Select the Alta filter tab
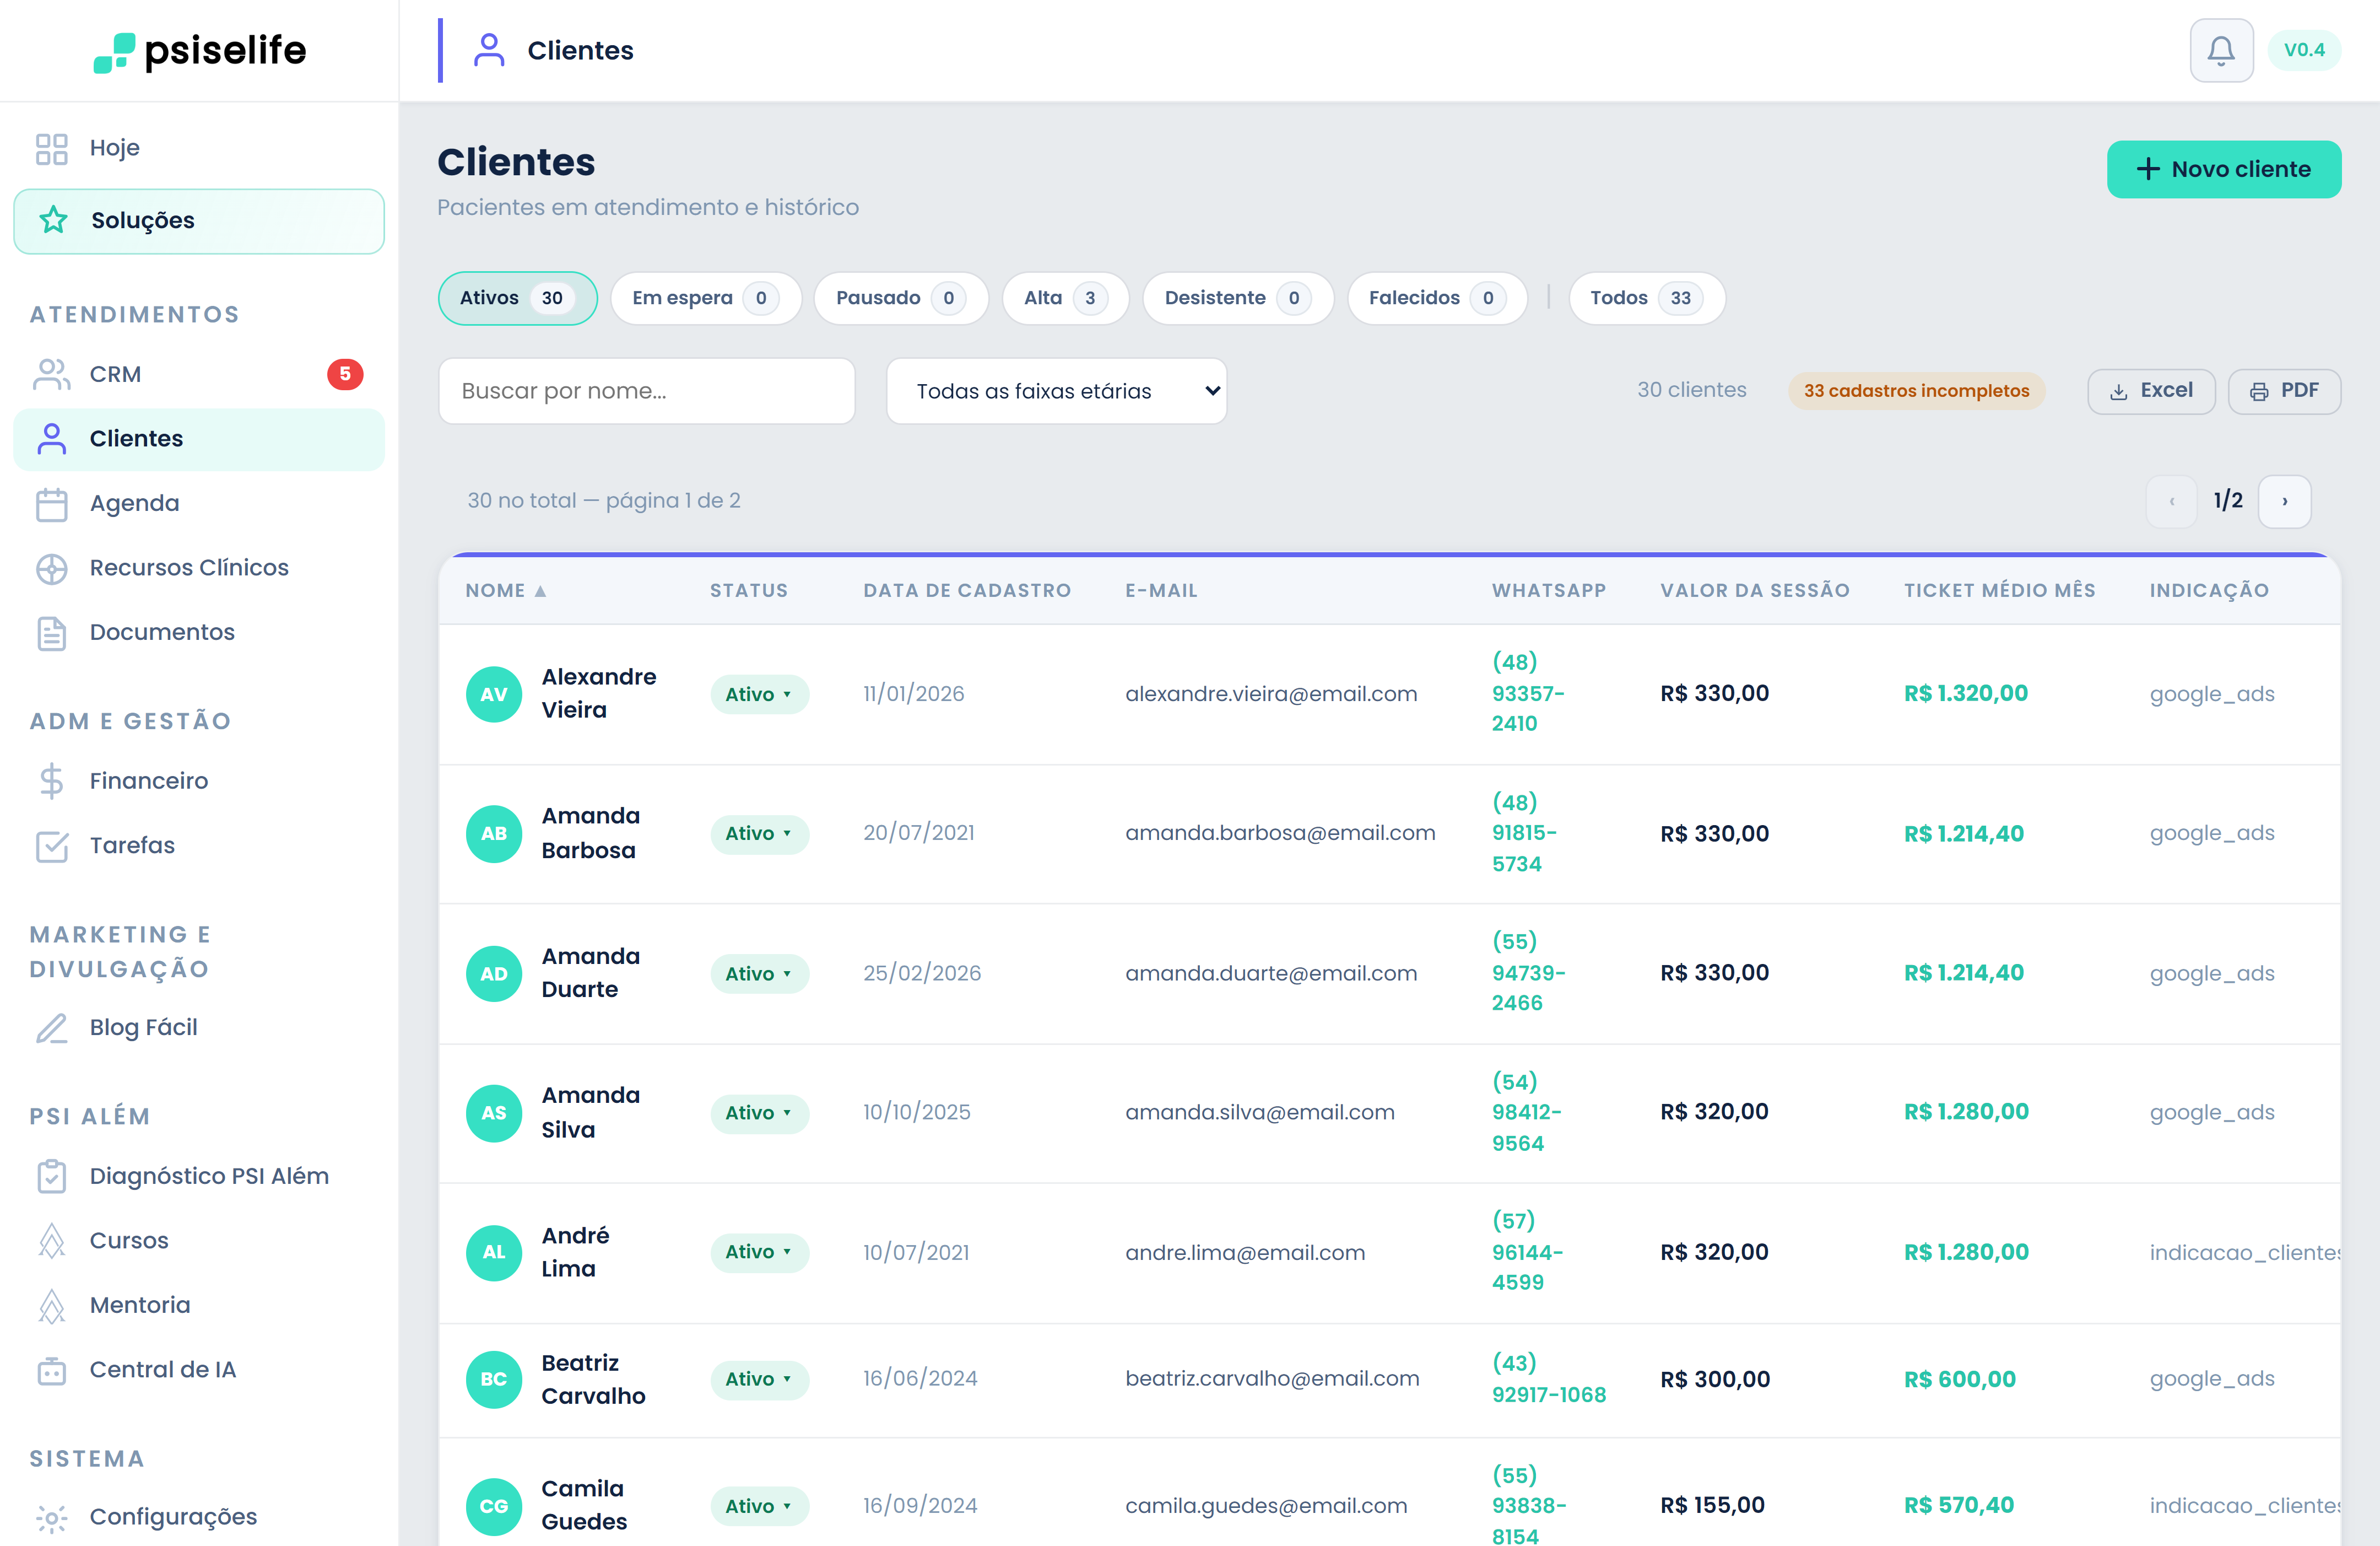The height and width of the screenshot is (1546, 2380). point(1065,298)
